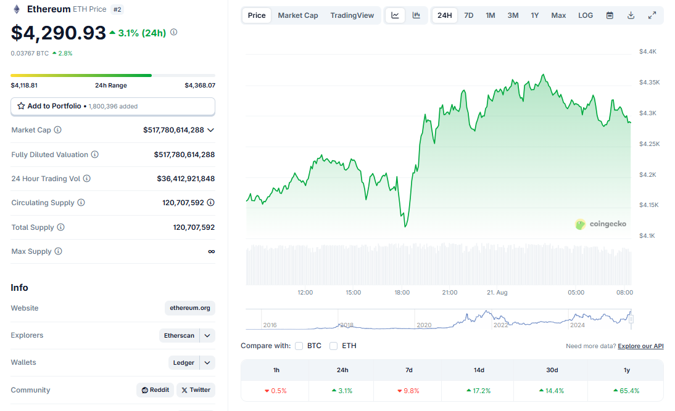Expand chart to fullscreen
Image resolution: width=675 pixels, height=411 pixels.
point(652,15)
